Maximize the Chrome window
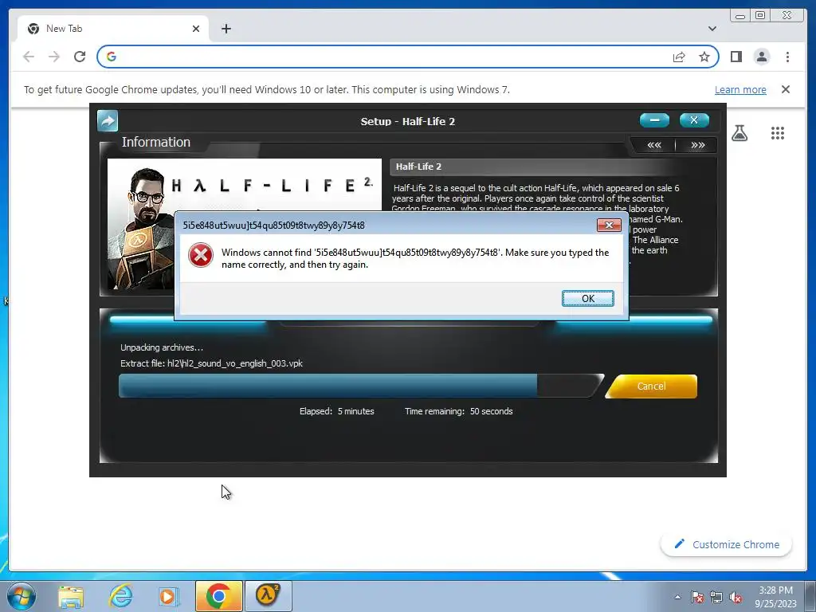 (x=760, y=16)
